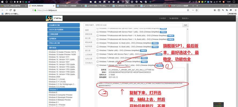Check Windows 7 Professional, VL Build (x64)
This screenshot has height=107, width=238.
[98, 43]
